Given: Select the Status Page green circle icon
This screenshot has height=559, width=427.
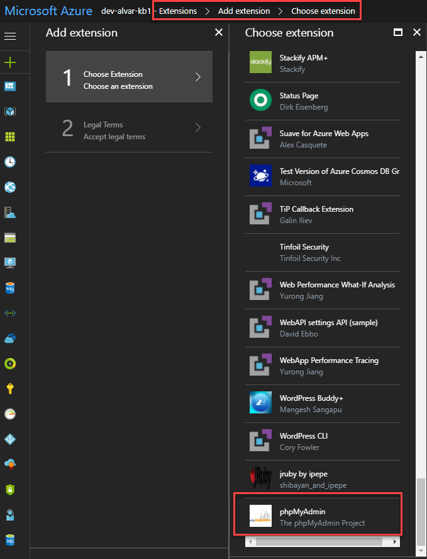Looking at the screenshot, I should 260,100.
